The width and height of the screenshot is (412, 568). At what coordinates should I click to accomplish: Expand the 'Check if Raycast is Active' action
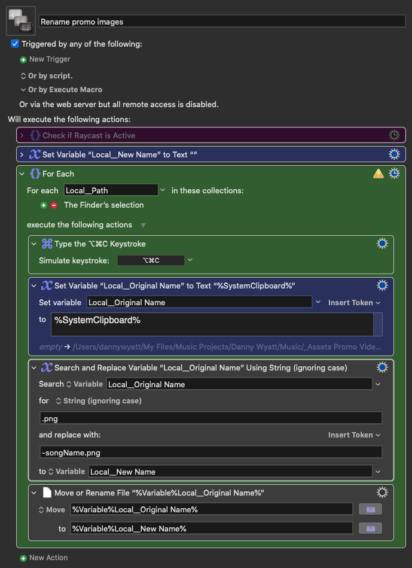click(x=22, y=135)
